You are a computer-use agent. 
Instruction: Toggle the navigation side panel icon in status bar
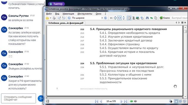coord(48,101)
